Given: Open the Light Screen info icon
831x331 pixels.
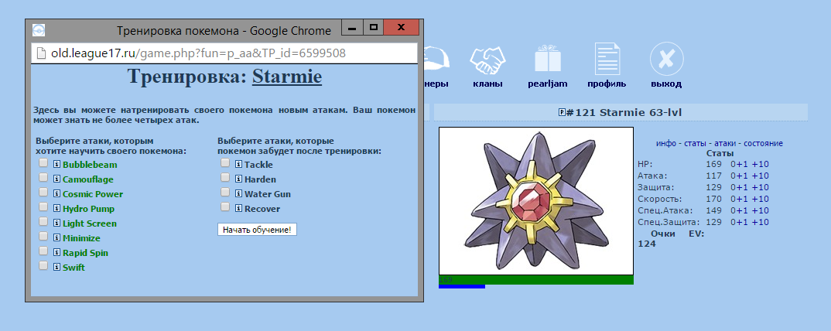Looking at the screenshot, I should tap(57, 224).
